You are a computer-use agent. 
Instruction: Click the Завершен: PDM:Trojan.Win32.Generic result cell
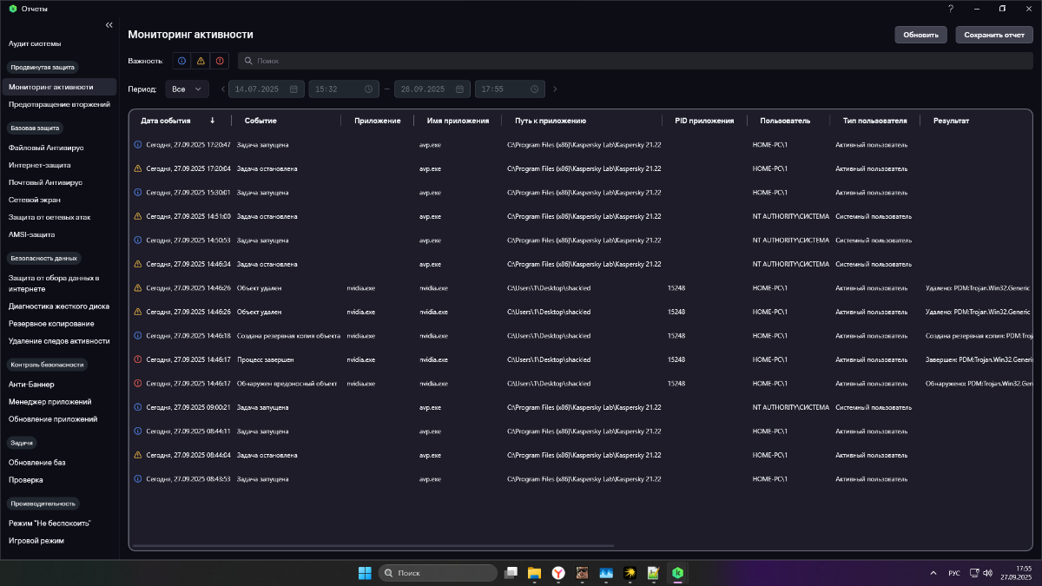point(979,359)
